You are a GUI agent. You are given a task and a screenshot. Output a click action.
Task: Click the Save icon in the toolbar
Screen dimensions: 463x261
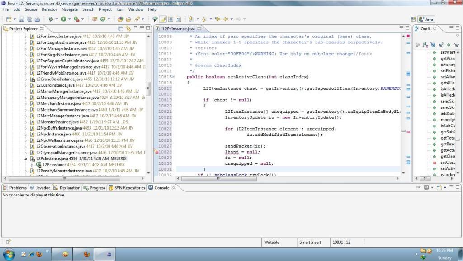[22, 19]
